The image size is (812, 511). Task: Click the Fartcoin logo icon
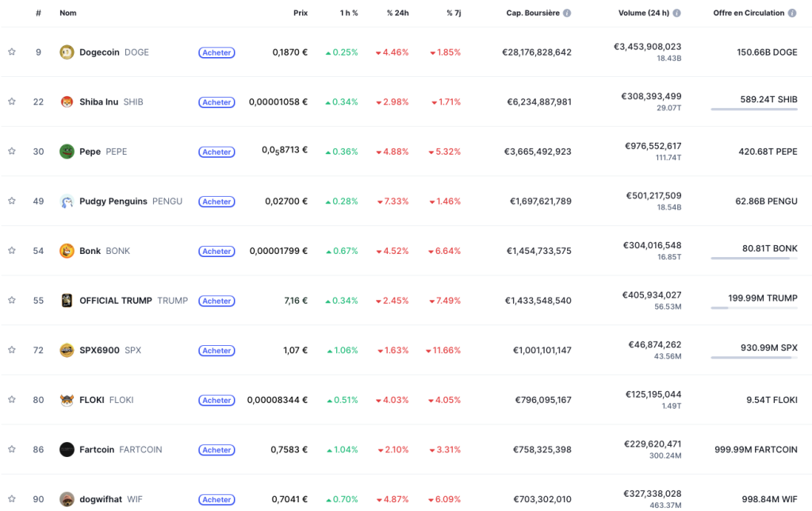tap(67, 450)
